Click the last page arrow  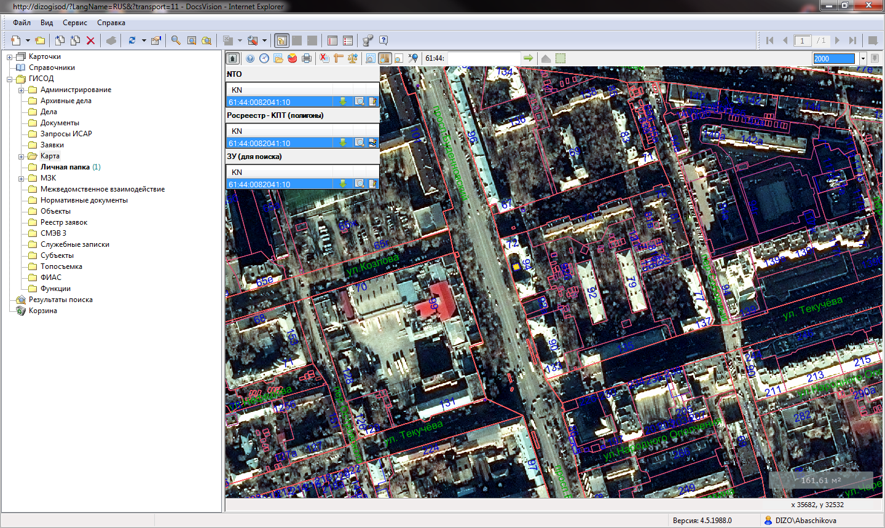pos(852,41)
